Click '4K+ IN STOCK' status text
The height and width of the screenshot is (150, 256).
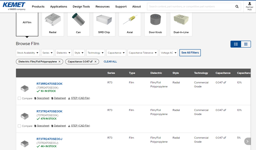pyautogui.click(x=48, y=146)
